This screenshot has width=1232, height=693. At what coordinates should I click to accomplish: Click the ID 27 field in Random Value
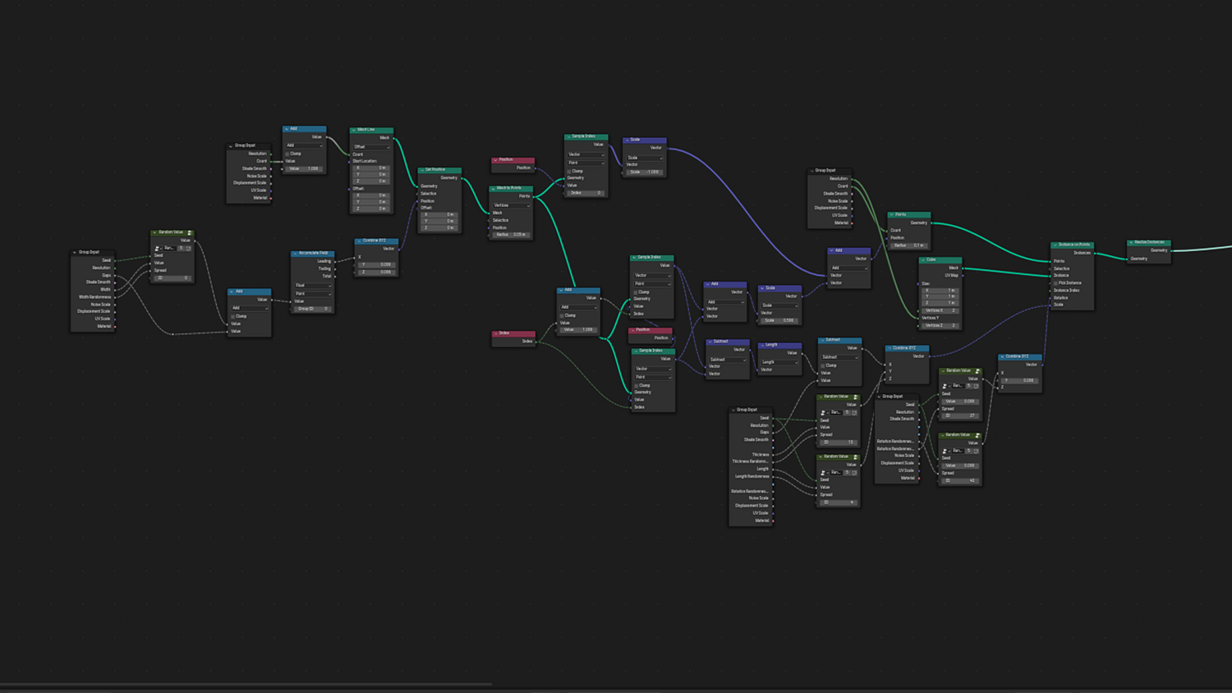pos(959,415)
